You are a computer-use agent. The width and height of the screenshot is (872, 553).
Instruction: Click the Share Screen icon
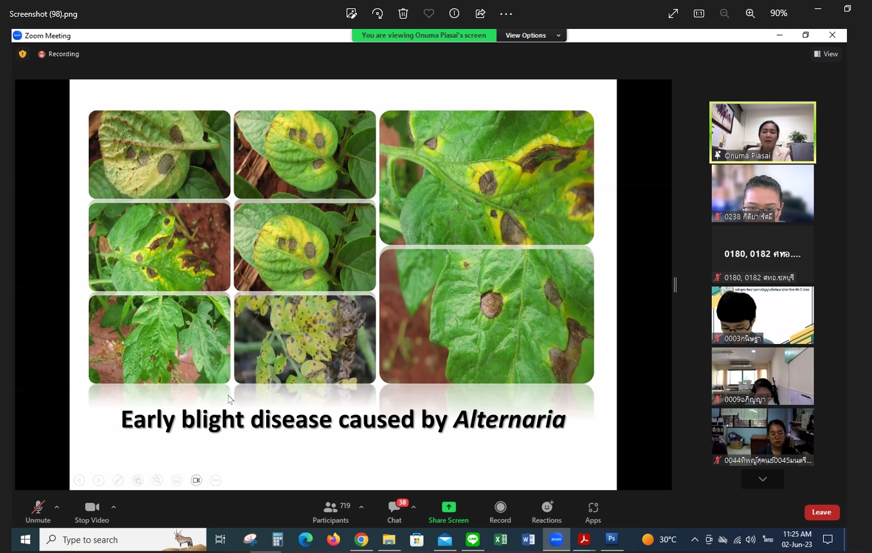pyautogui.click(x=448, y=507)
